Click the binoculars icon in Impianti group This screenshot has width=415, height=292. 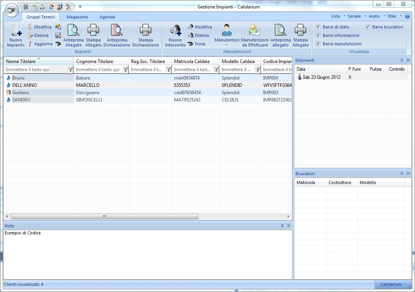coord(58,44)
